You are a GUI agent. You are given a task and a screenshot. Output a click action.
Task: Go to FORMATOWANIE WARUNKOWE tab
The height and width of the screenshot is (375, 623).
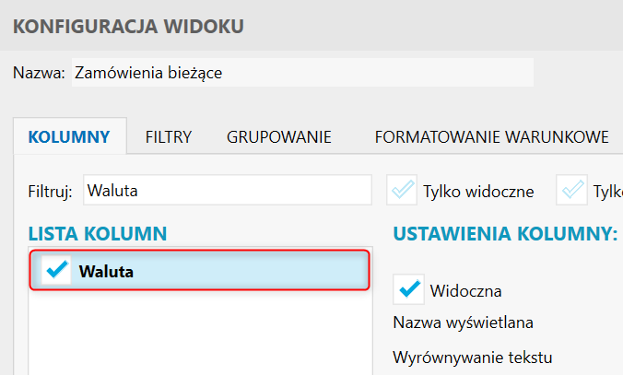tap(491, 137)
